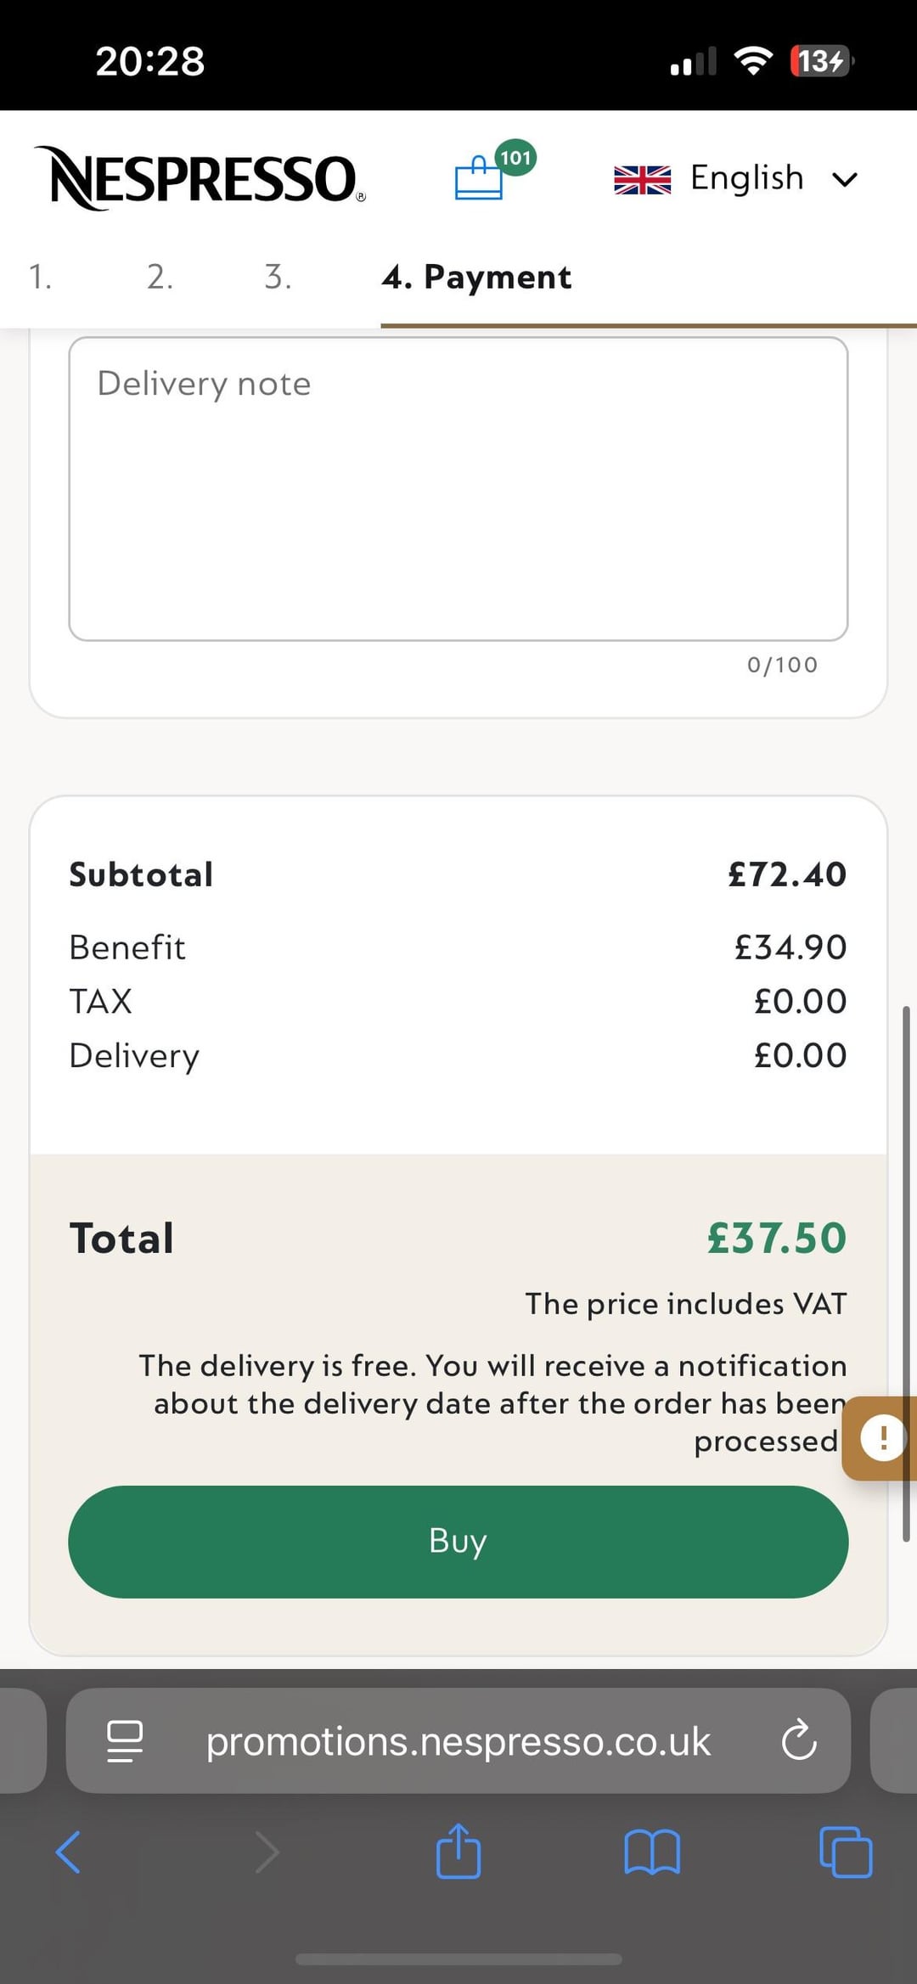
Task: Select the 4. Payment tab
Action: pyautogui.click(x=476, y=277)
